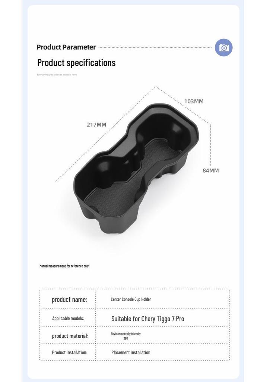Click the 'Applicable models:' table label
Image resolution: width=267 pixels, height=382 pixels.
[68, 318]
